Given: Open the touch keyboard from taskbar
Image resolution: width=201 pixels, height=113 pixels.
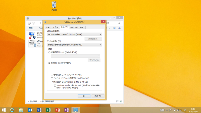Looking at the screenshot, I should click(x=162, y=110).
